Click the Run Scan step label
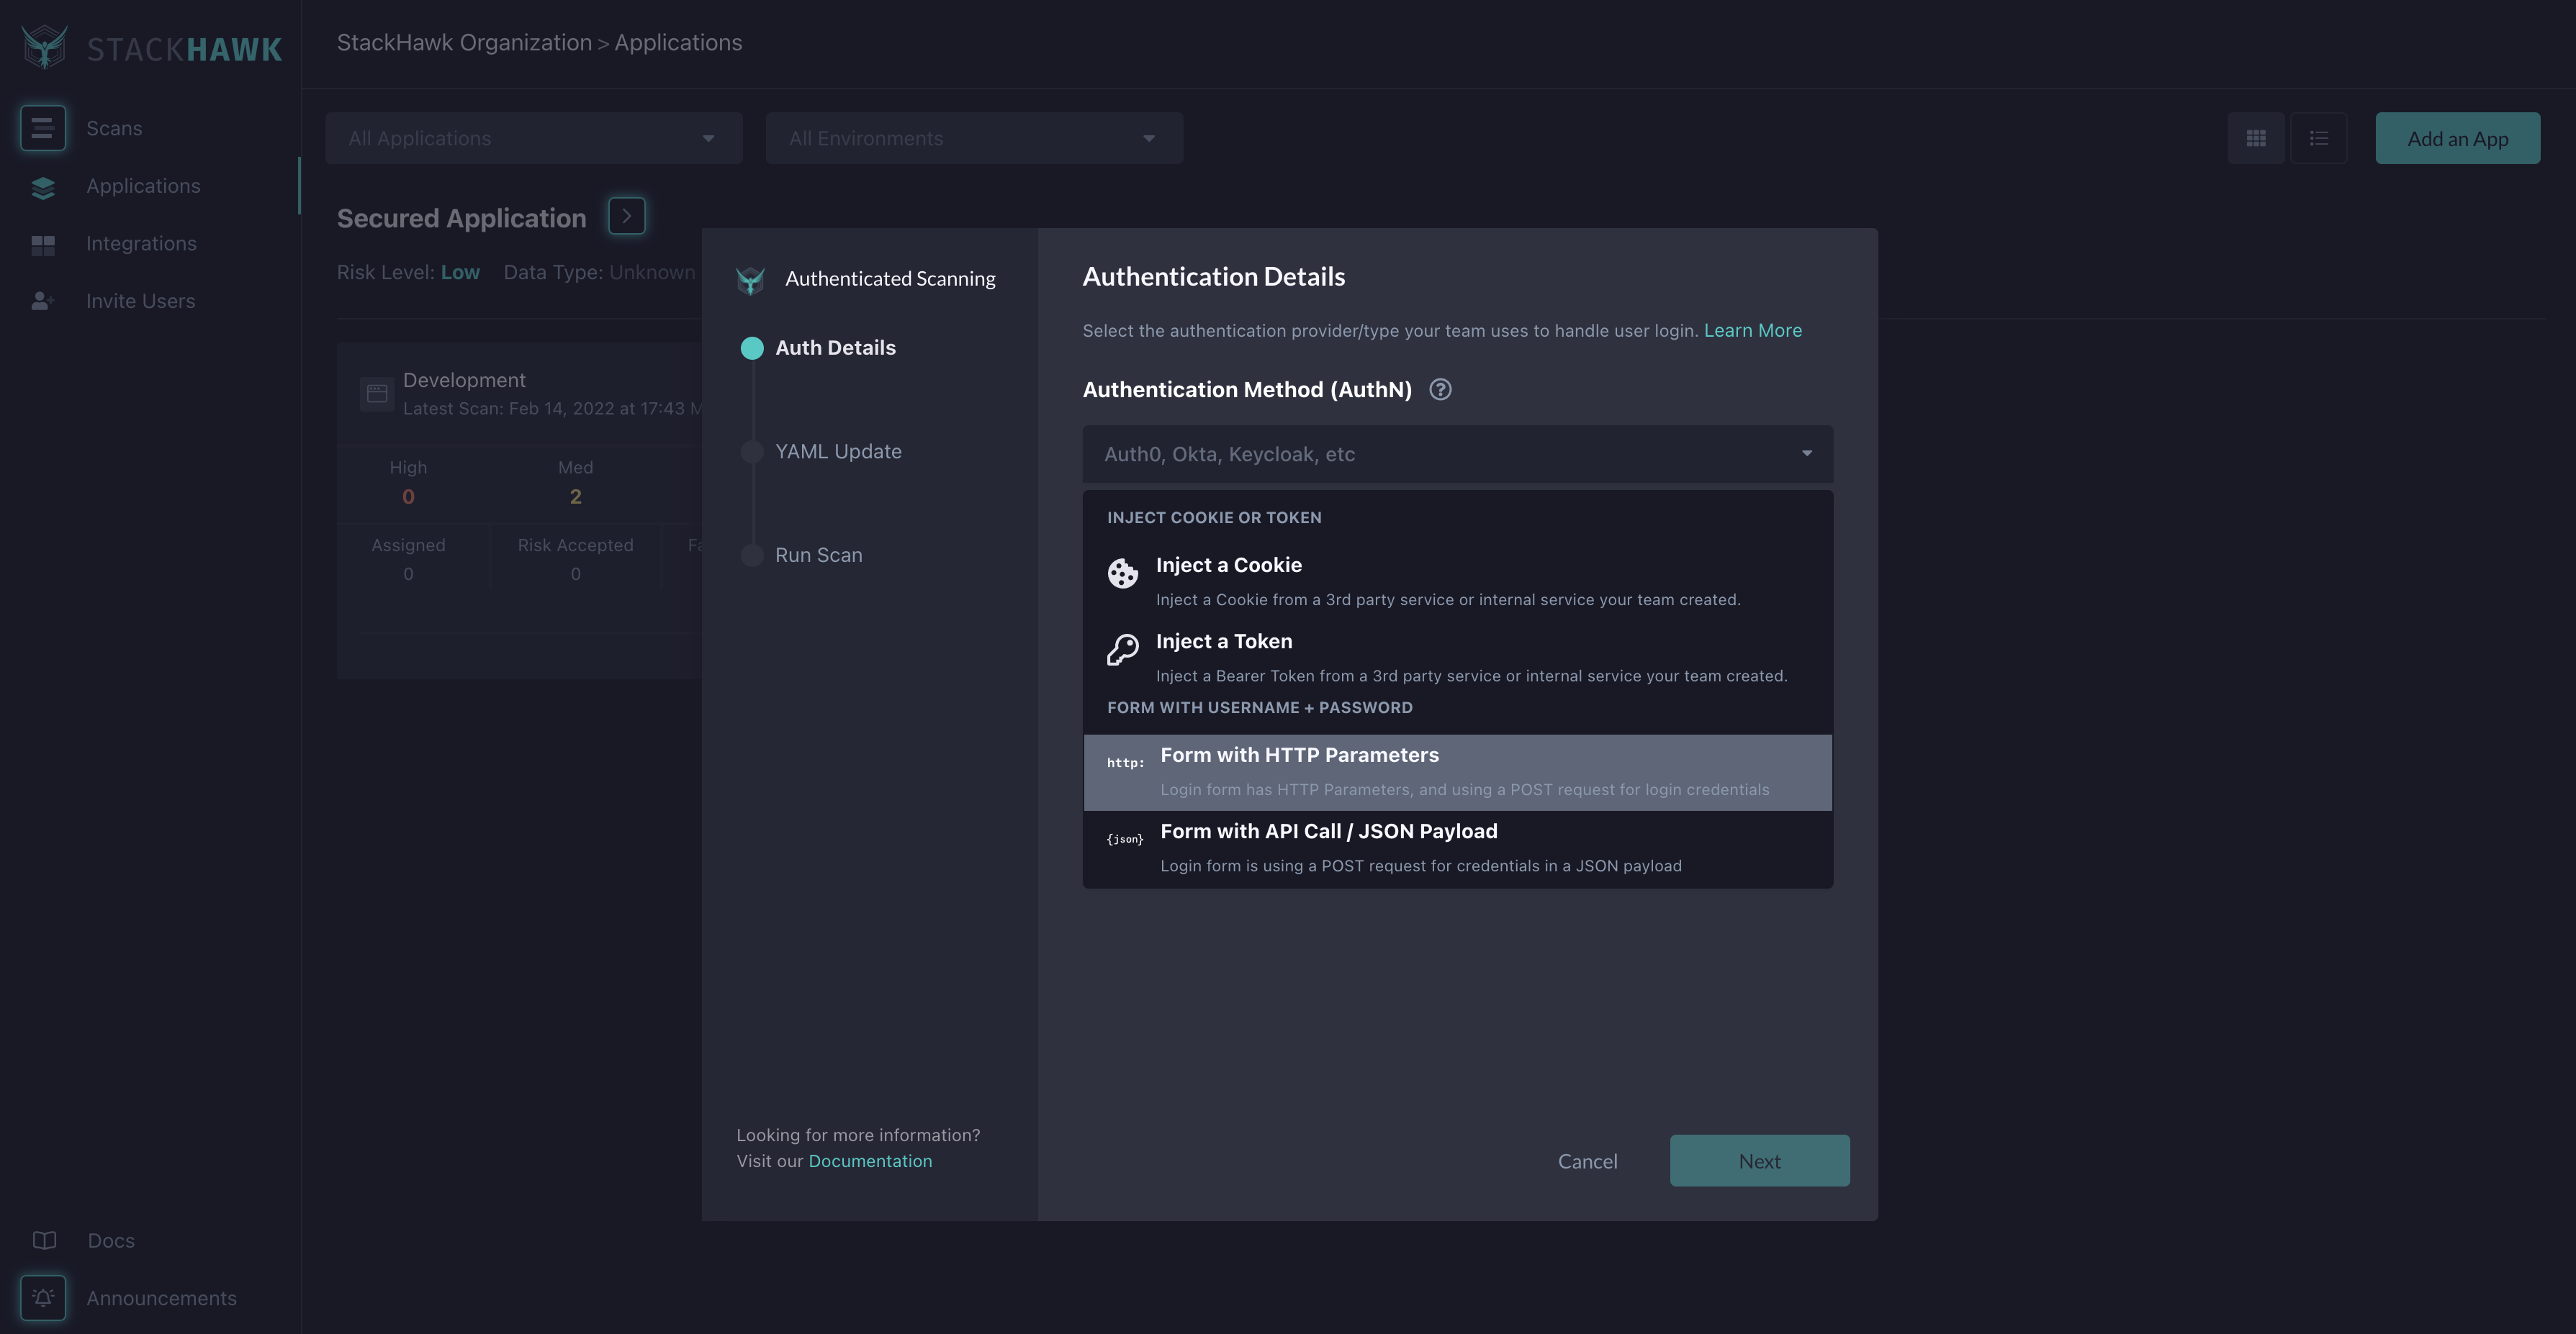The width and height of the screenshot is (2576, 1334). click(x=818, y=555)
